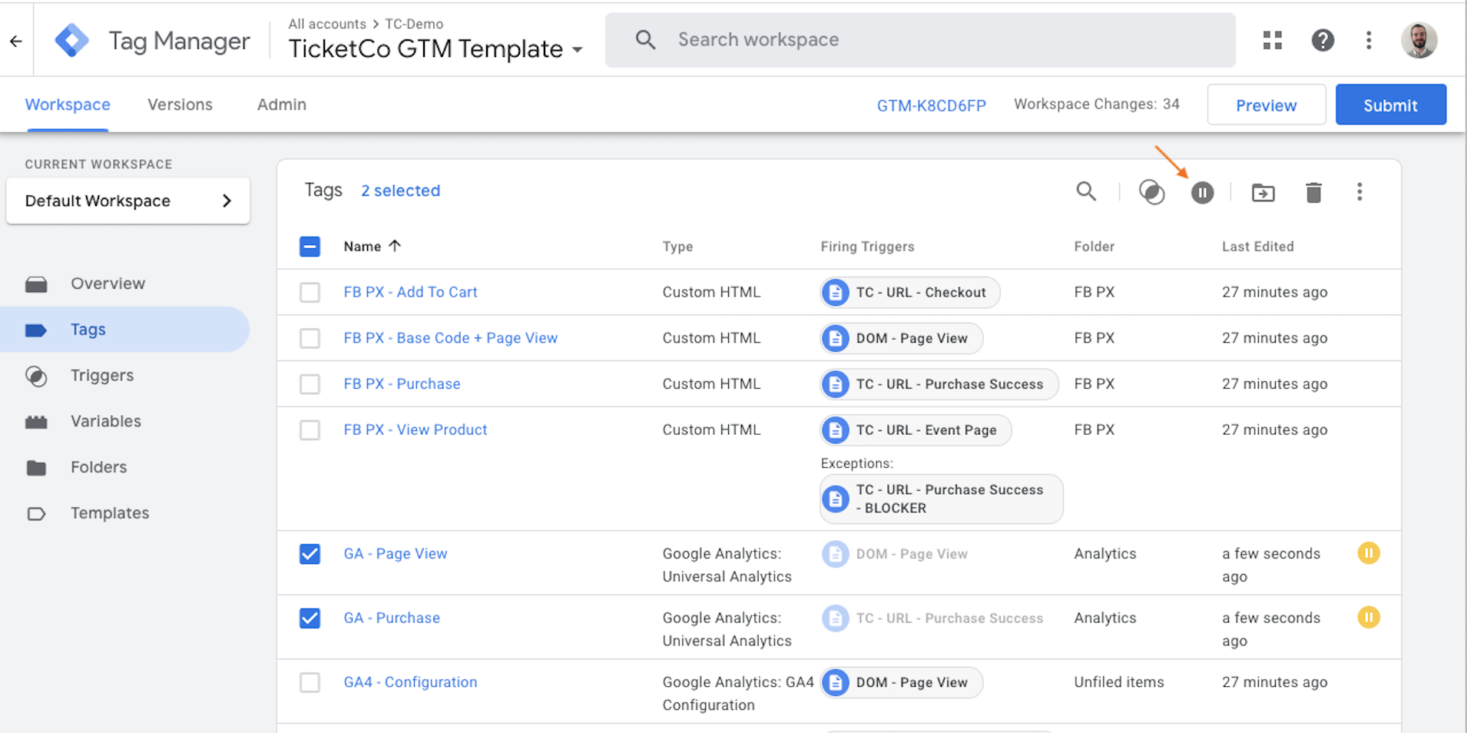Open the GA - Page View tag

395,554
